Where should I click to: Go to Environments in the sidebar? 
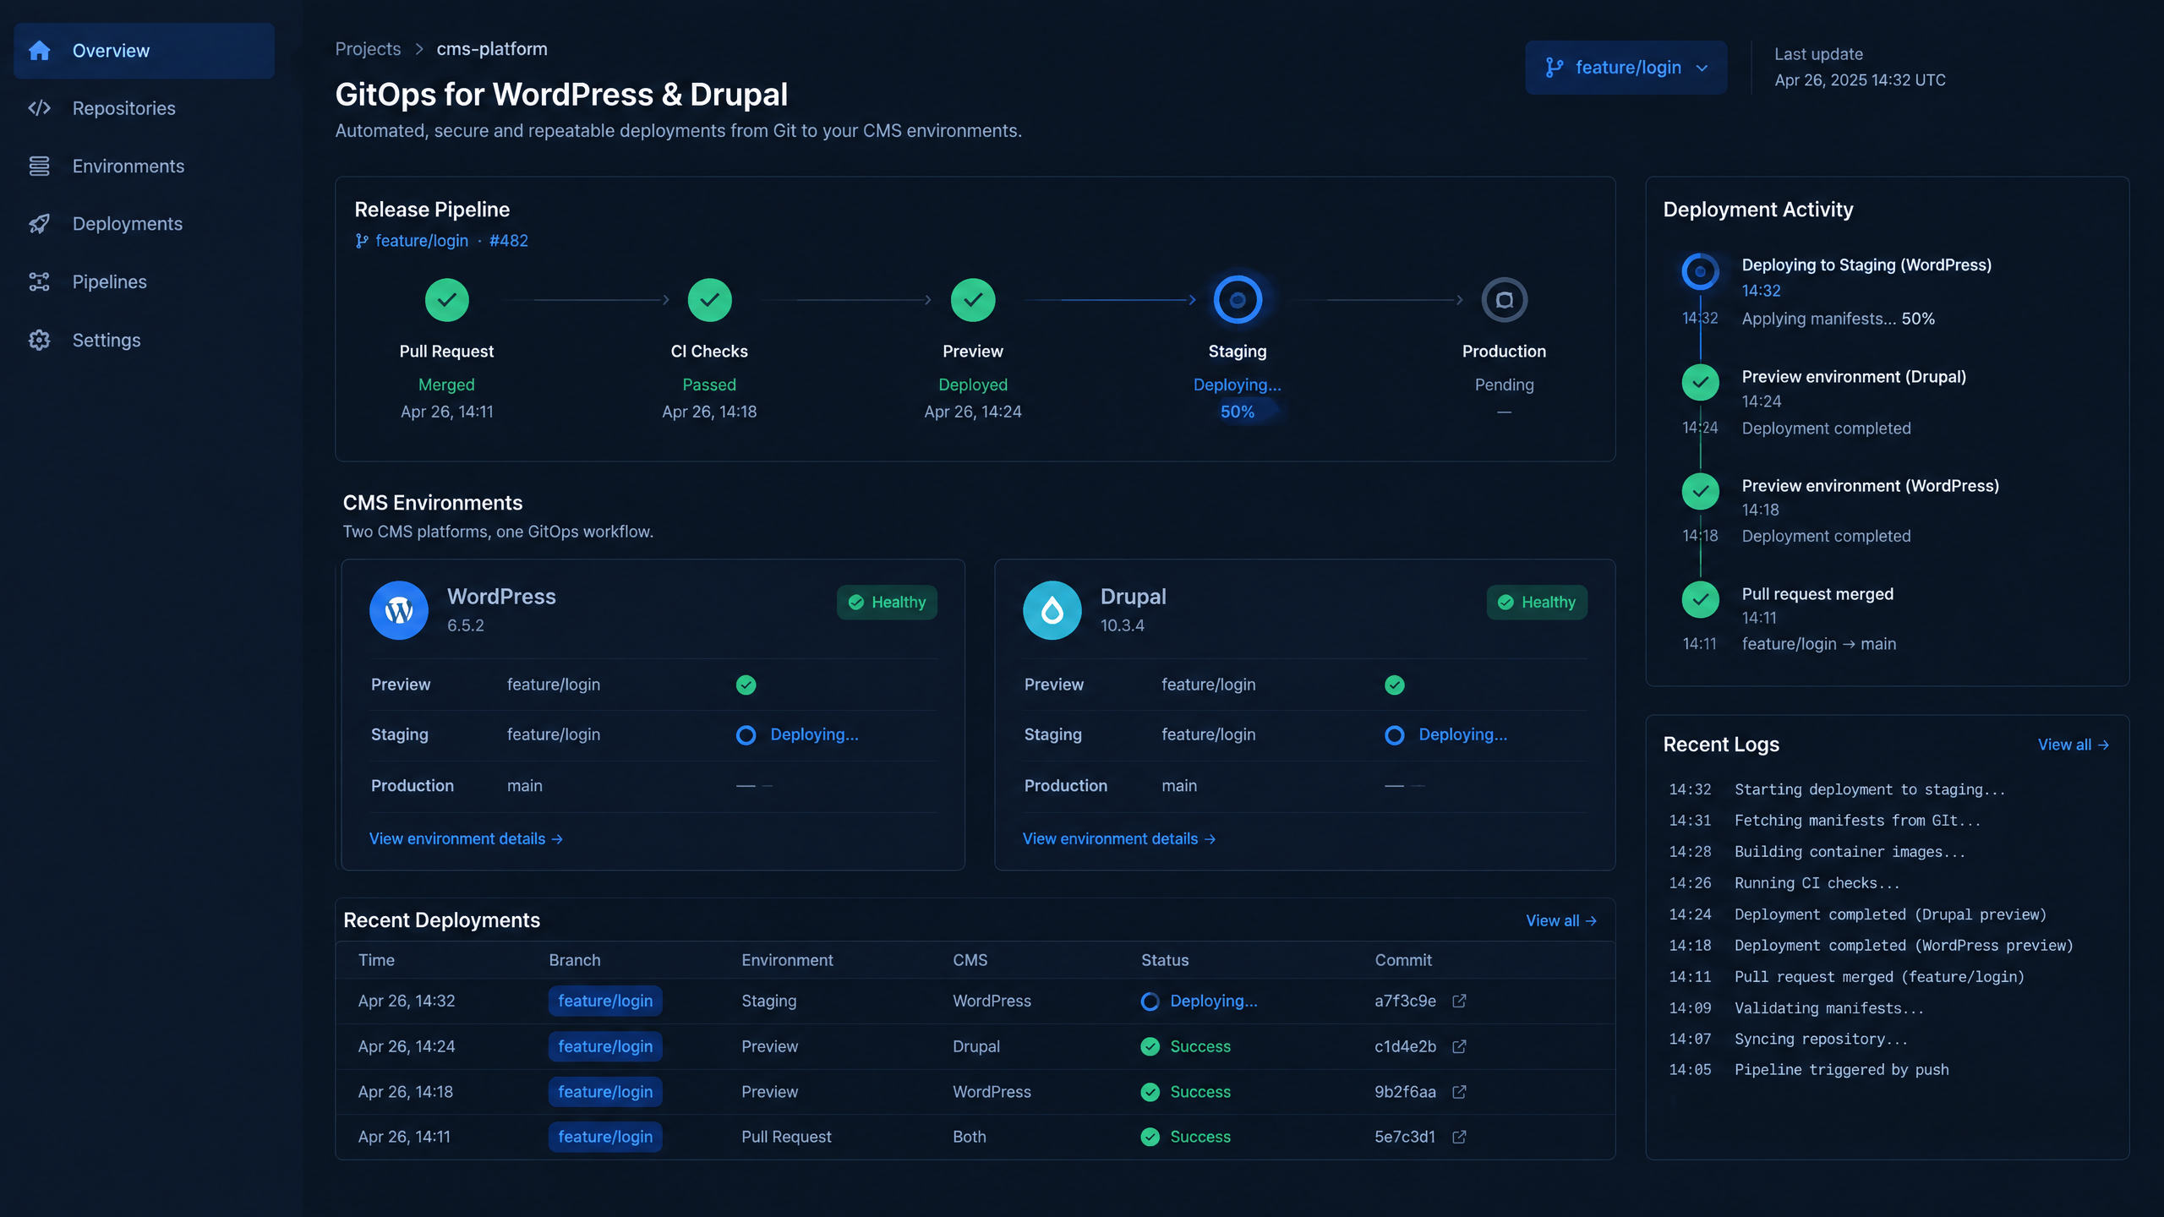(x=128, y=166)
